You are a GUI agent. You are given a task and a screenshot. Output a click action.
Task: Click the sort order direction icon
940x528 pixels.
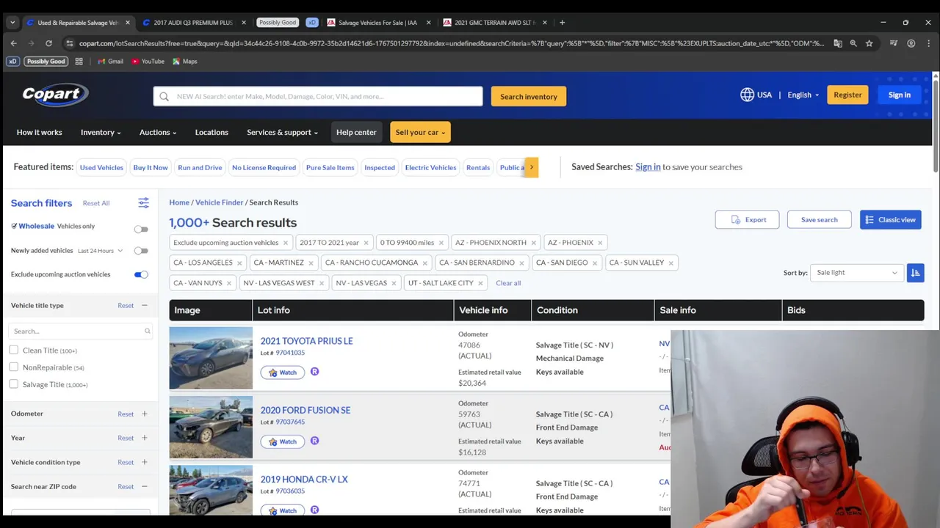(915, 273)
